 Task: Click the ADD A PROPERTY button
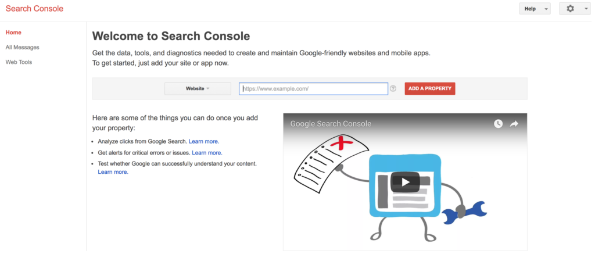430,88
